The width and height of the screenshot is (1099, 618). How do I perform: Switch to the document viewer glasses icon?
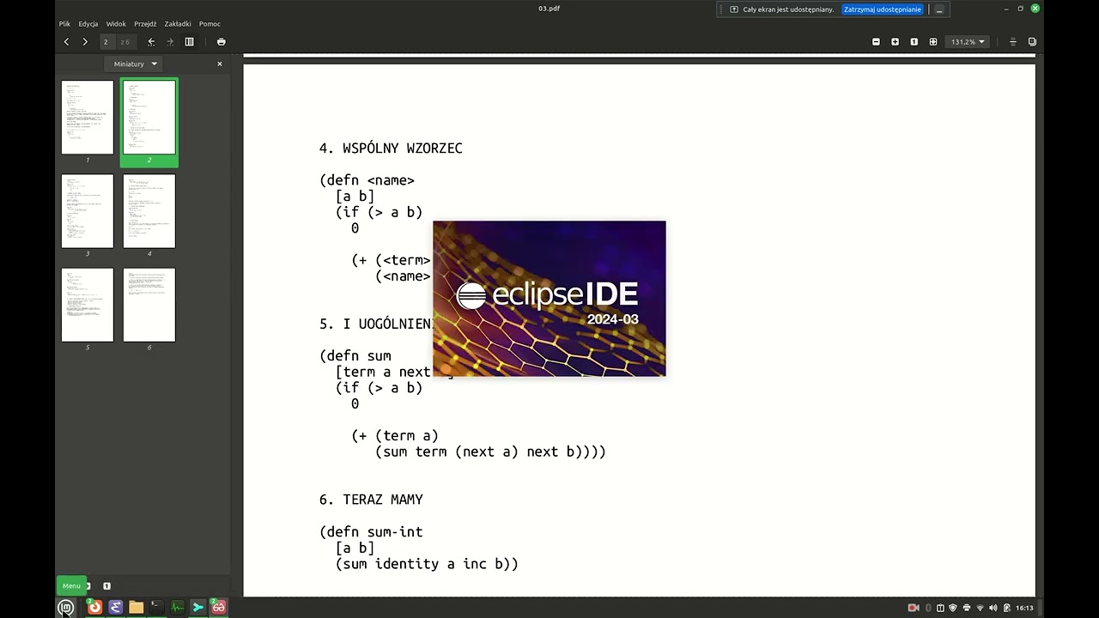pyautogui.click(x=219, y=608)
